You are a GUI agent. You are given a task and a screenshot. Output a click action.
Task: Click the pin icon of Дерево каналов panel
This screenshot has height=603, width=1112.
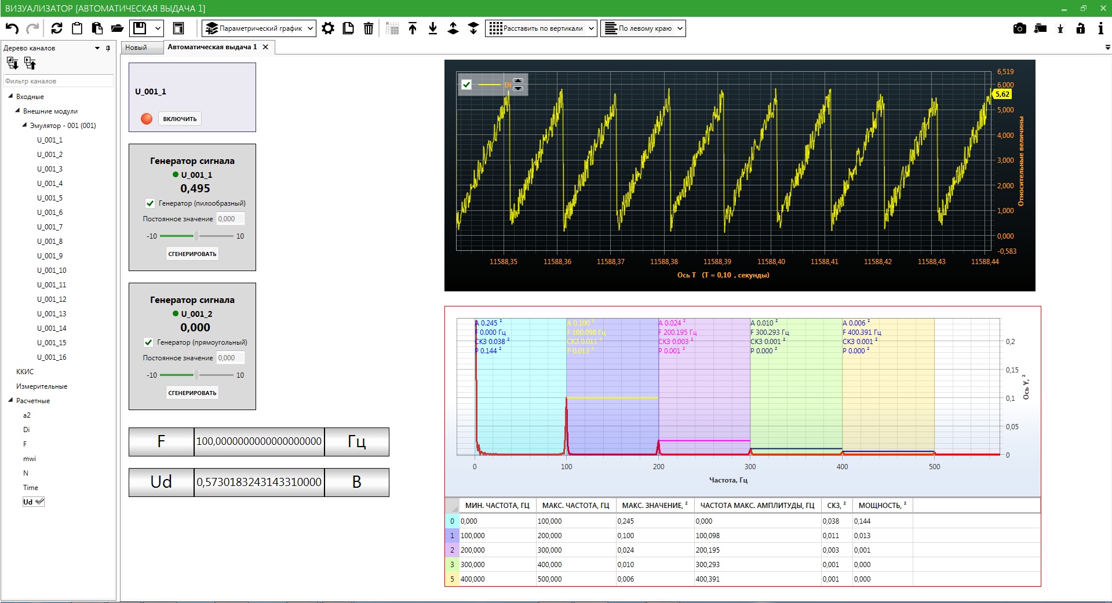(108, 48)
